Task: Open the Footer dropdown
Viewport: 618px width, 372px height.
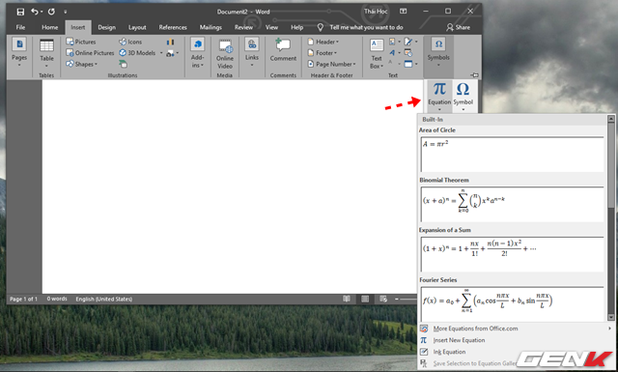Action: tap(322, 52)
